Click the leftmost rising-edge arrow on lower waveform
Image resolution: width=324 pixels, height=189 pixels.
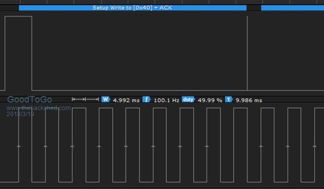pos(19,146)
